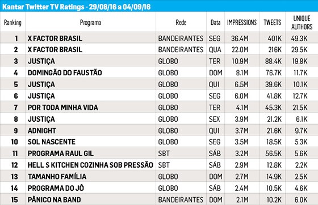Click HELL S KITCHEN COZINHA SOB PRESSÃO

click(x=90, y=165)
